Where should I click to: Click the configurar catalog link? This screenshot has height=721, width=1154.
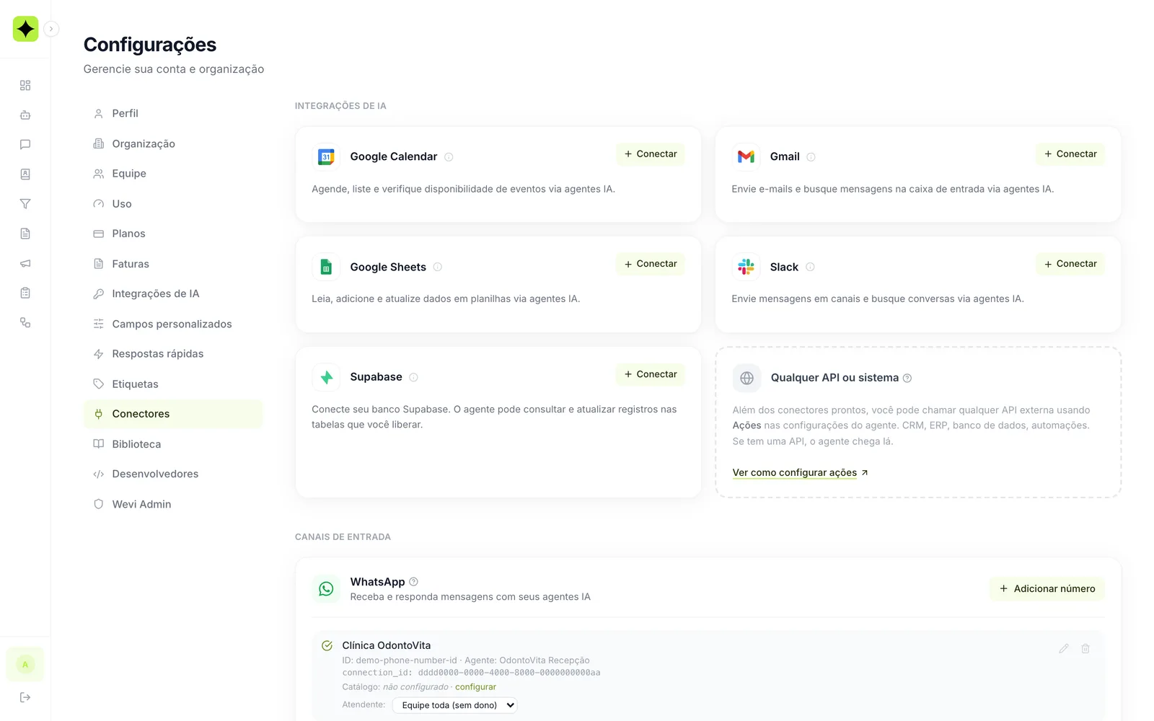click(475, 687)
